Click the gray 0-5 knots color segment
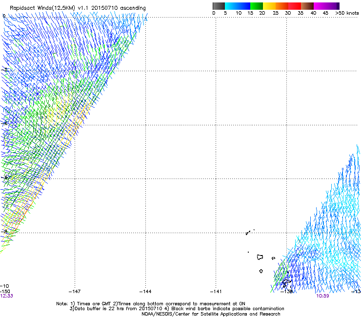The height and width of the screenshot is (317, 361). click(x=219, y=6)
